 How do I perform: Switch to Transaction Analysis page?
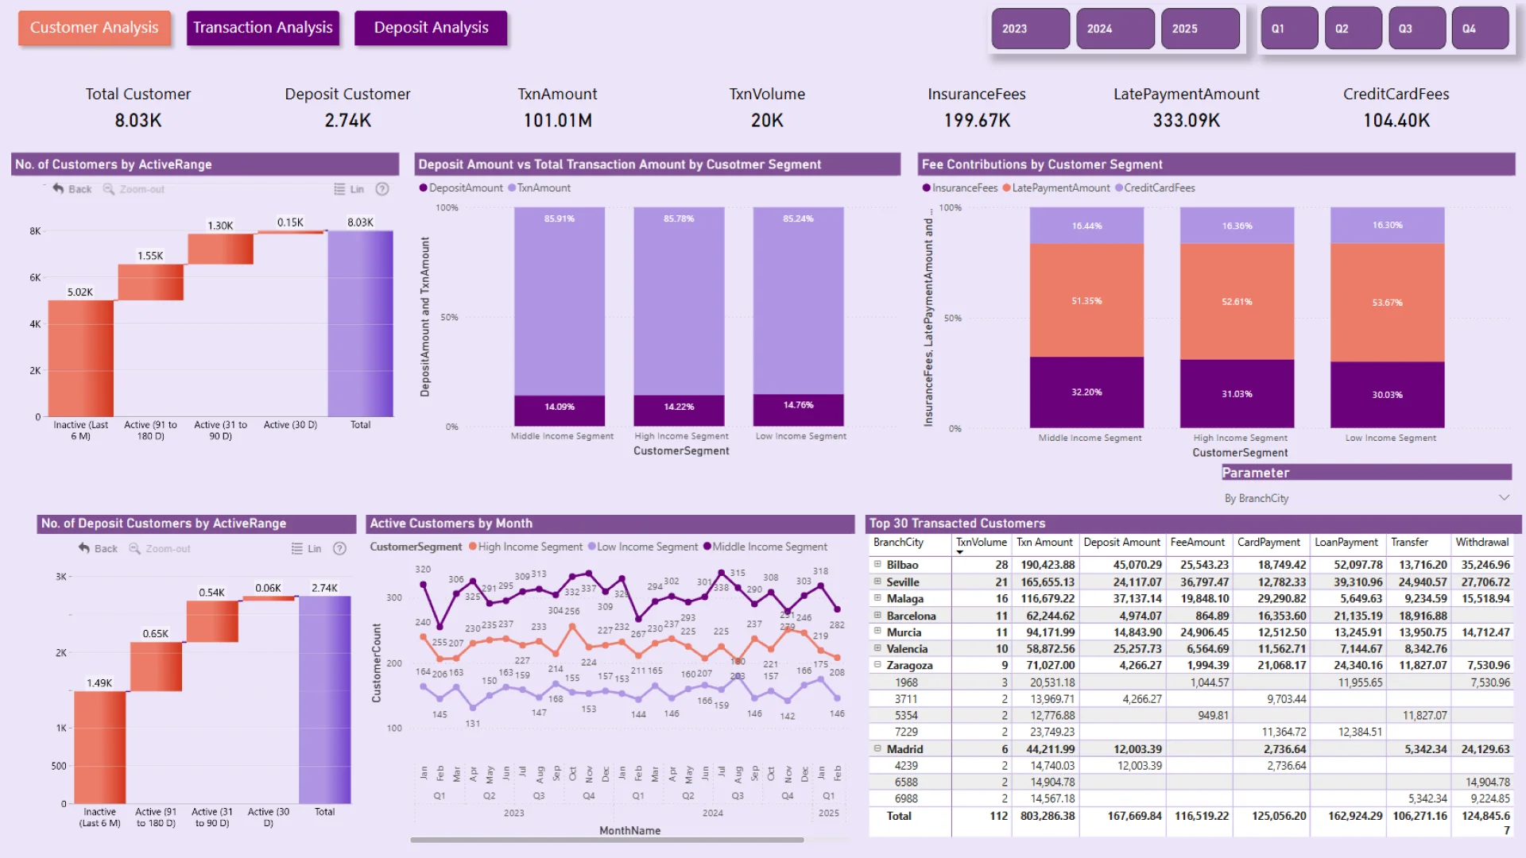263,28
